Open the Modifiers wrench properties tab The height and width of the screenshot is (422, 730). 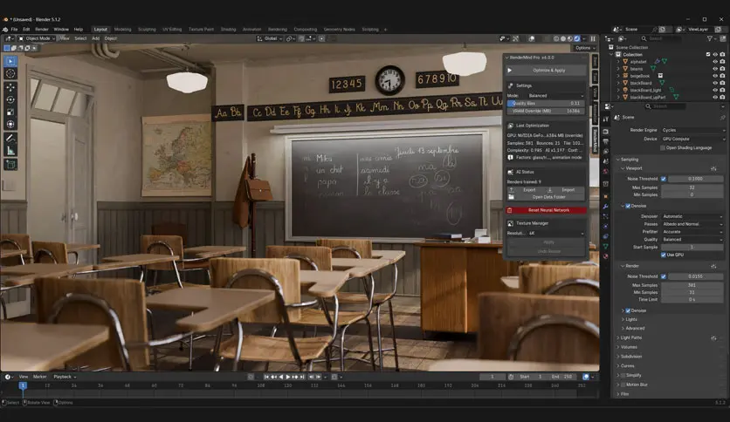click(x=606, y=207)
